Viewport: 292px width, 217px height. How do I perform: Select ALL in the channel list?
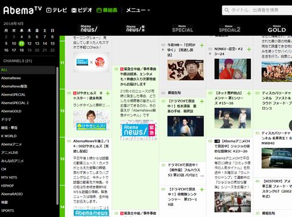27,70
